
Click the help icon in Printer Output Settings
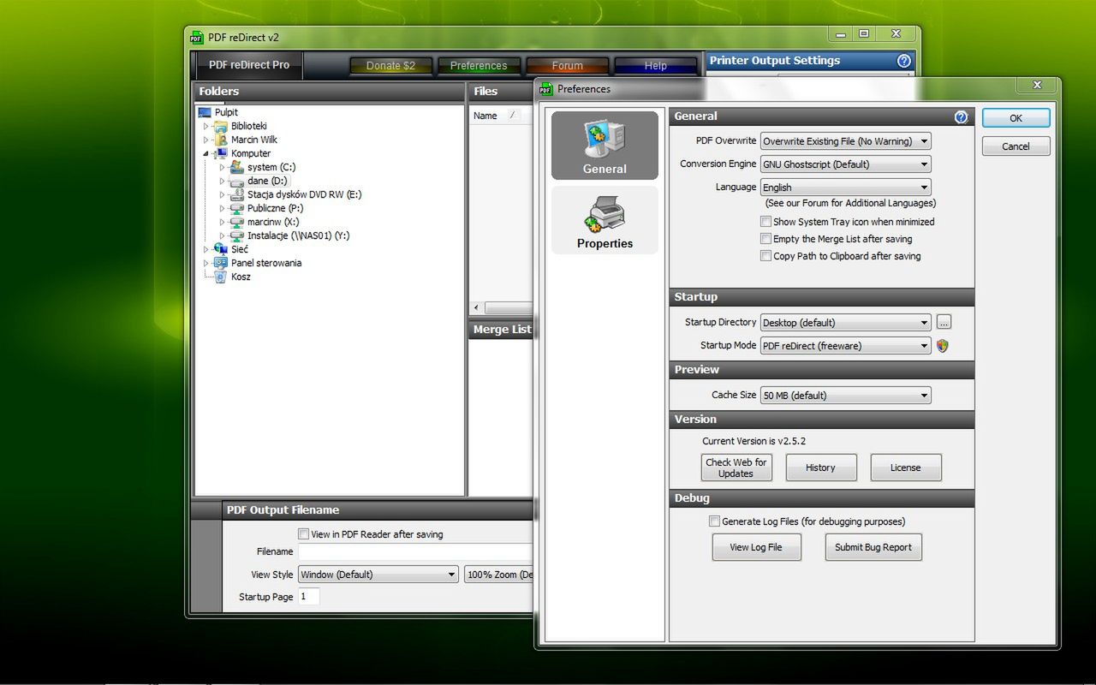[x=903, y=61]
